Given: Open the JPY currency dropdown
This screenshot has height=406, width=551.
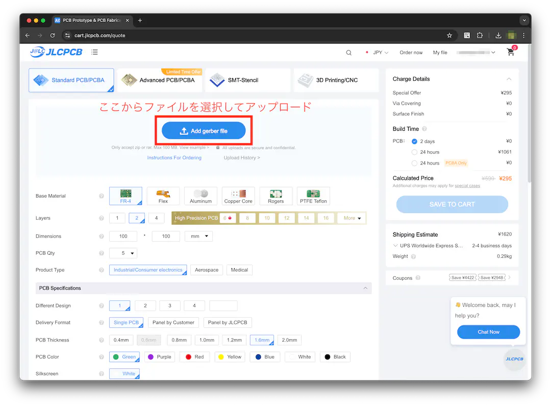Looking at the screenshot, I should coord(380,53).
